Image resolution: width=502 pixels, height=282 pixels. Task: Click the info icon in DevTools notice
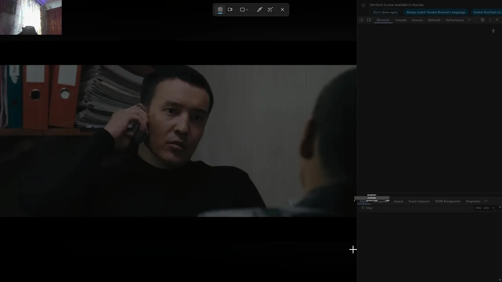tap(363, 5)
